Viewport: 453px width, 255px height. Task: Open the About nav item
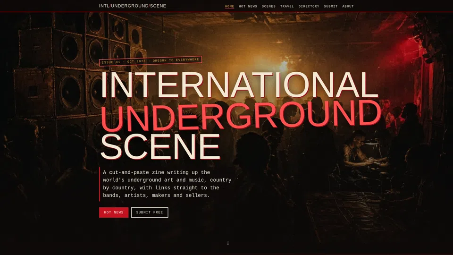(348, 6)
